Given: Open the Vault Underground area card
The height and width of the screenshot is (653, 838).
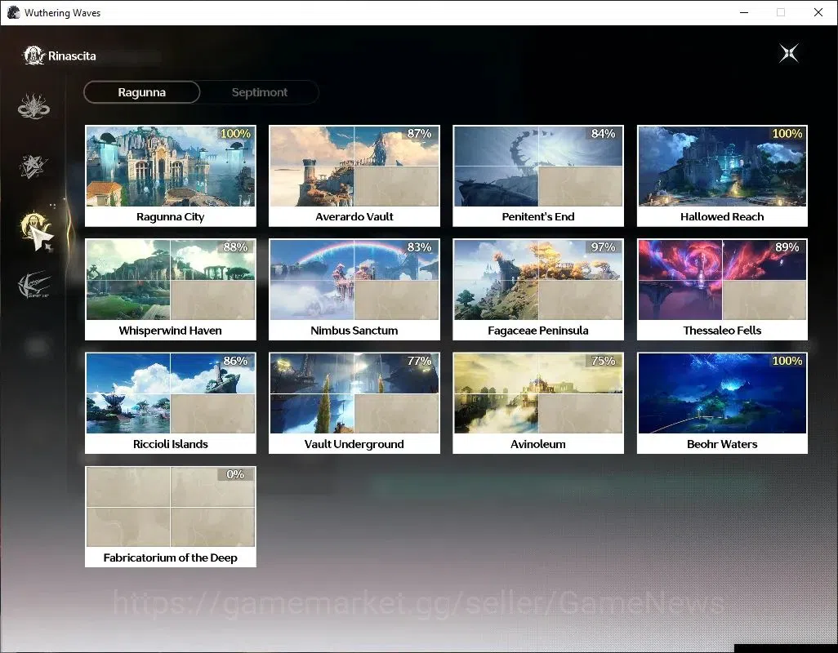Looking at the screenshot, I should coord(354,403).
